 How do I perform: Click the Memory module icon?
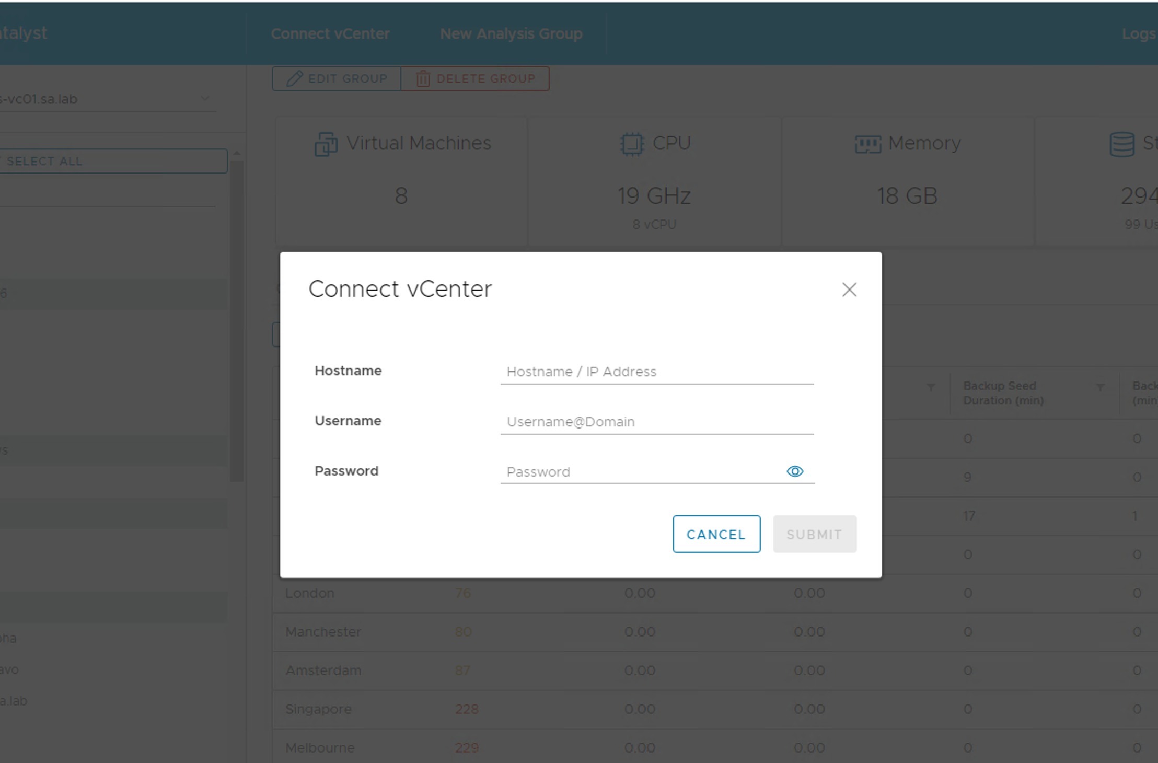(867, 144)
